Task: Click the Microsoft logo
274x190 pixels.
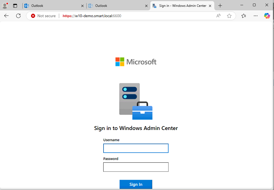Action: [136, 62]
